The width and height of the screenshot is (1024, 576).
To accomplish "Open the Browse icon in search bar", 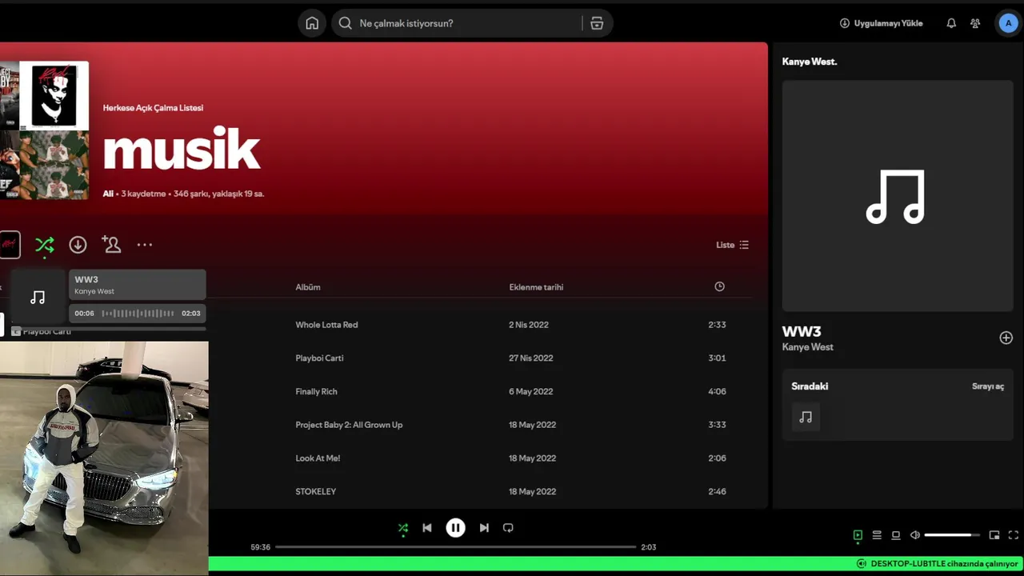I will coord(597,23).
